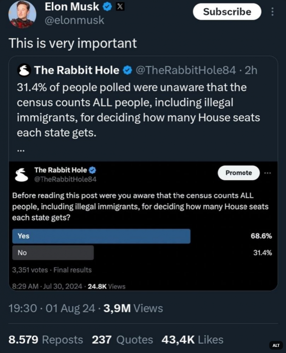Select the Yes poll option bar
The image size is (286, 353).
point(101,236)
